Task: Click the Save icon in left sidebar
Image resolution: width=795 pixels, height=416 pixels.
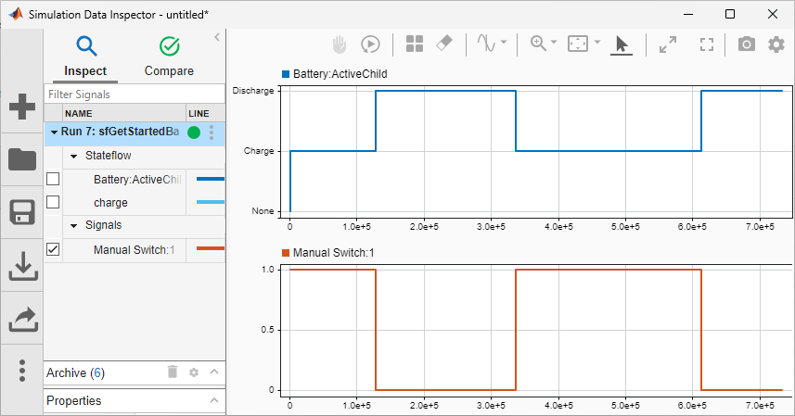Action: point(21,212)
